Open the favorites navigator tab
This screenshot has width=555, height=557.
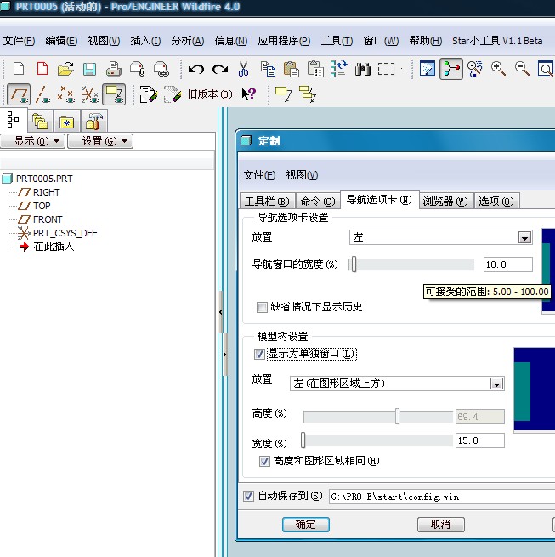pos(67,121)
